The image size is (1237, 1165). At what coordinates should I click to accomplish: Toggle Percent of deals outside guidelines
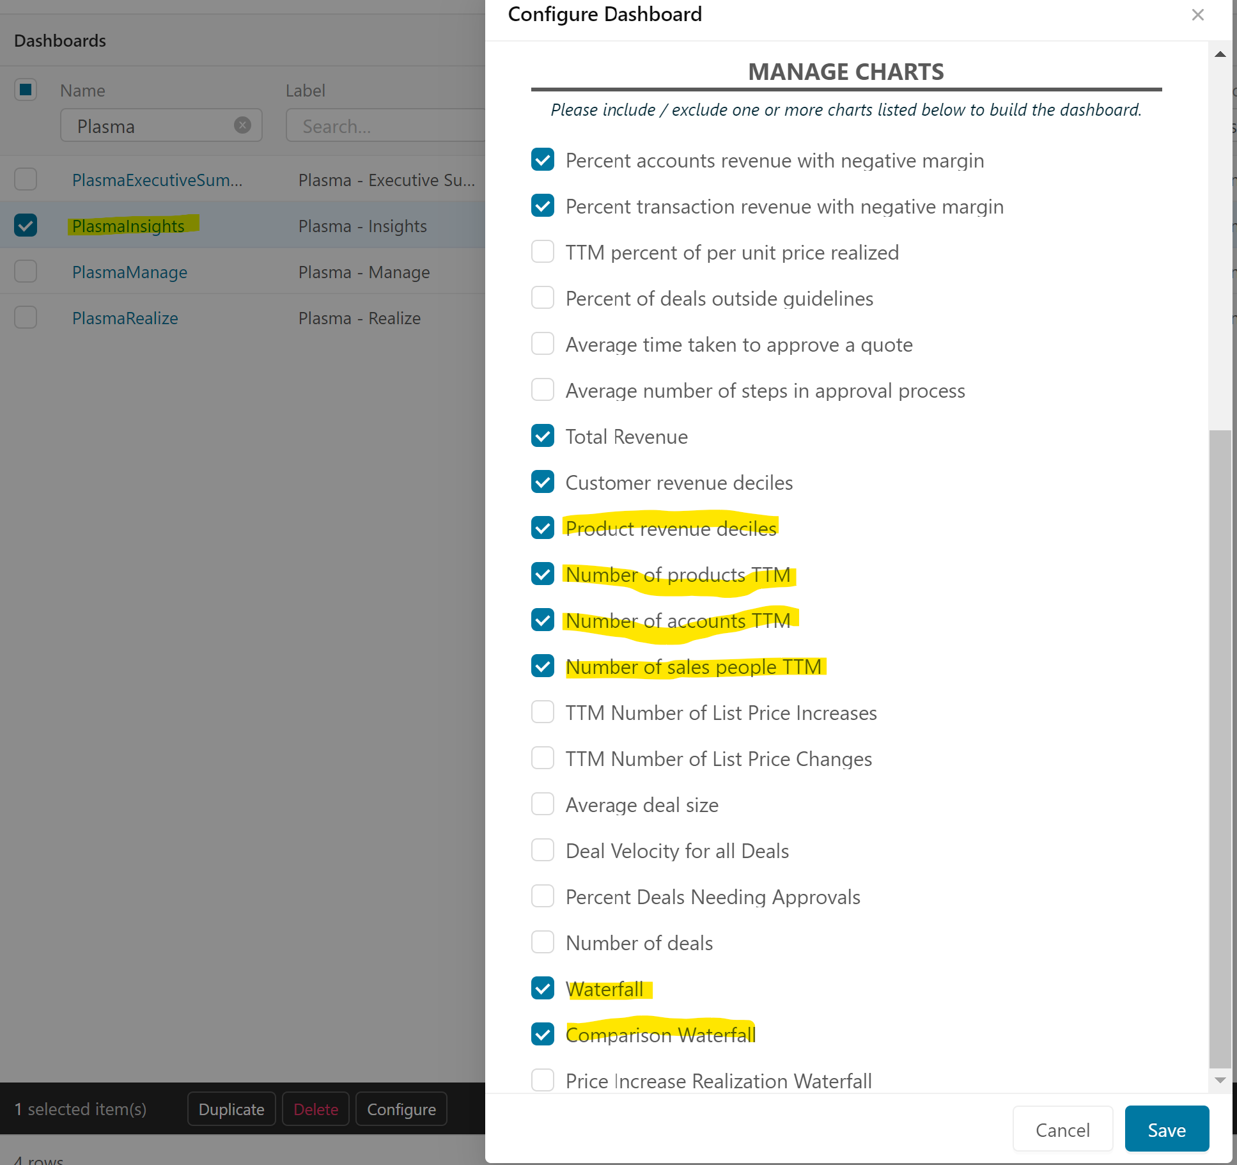pos(543,297)
